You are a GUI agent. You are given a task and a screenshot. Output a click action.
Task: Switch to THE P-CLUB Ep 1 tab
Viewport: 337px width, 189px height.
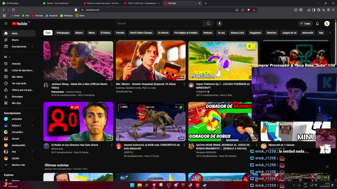pos(142,3)
